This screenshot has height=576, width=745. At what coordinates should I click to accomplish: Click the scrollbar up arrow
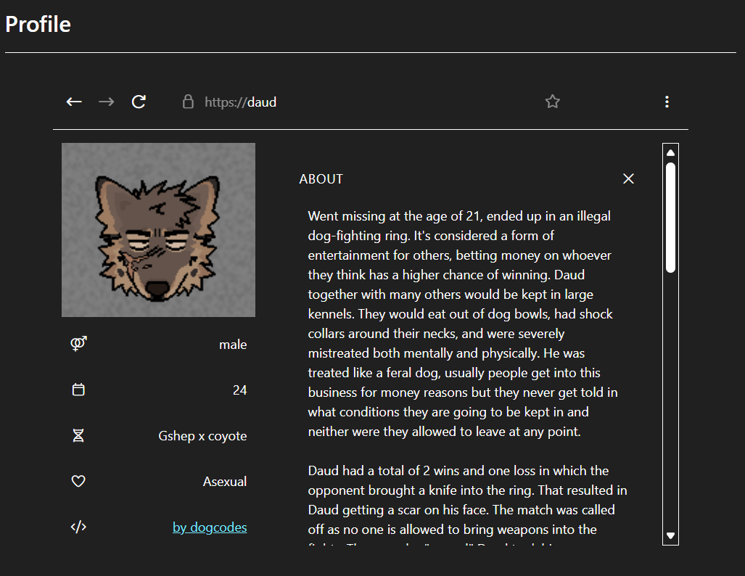(x=671, y=153)
